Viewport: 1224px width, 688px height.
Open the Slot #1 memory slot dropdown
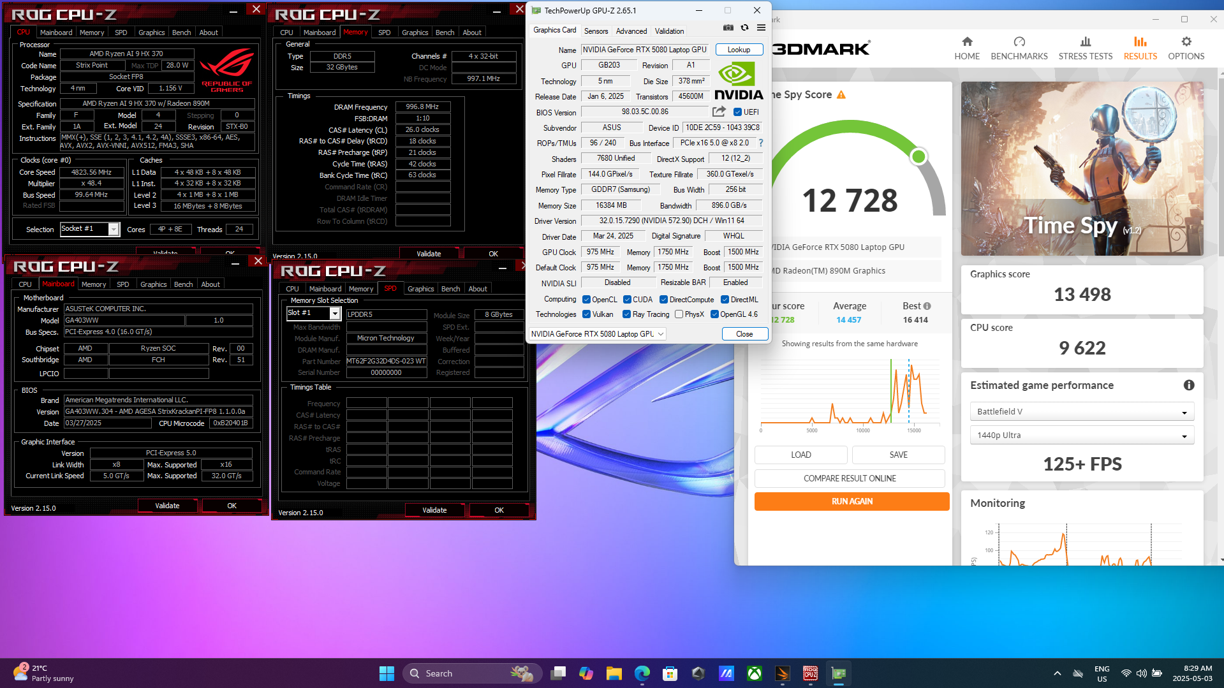313,313
